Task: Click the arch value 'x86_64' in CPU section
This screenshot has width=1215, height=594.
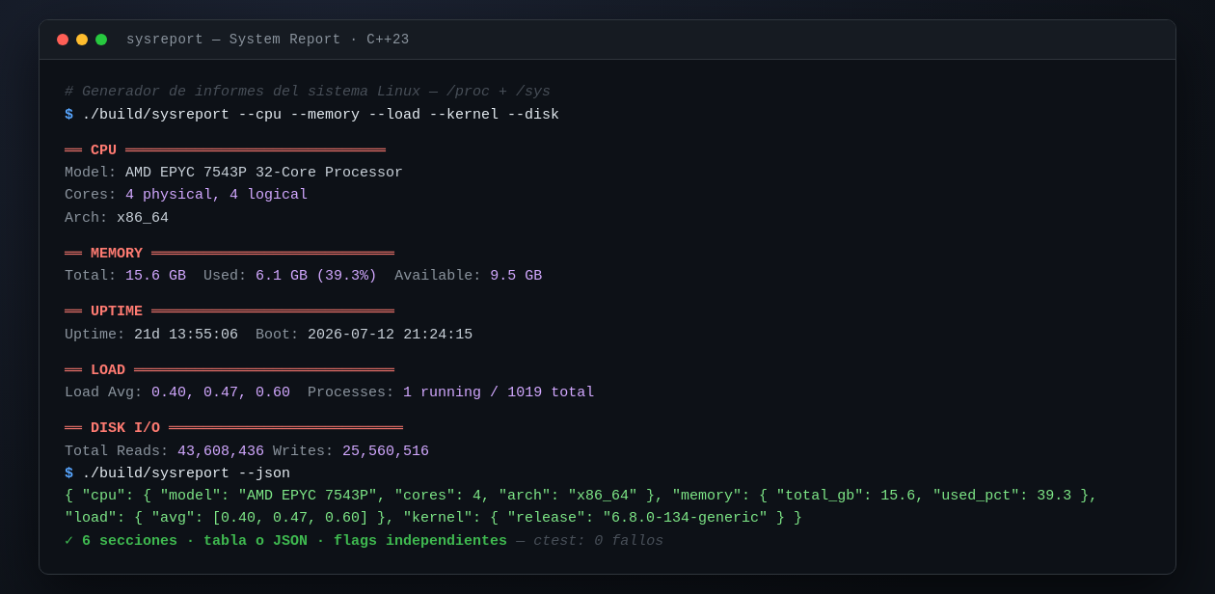Action: click(x=143, y=218)
